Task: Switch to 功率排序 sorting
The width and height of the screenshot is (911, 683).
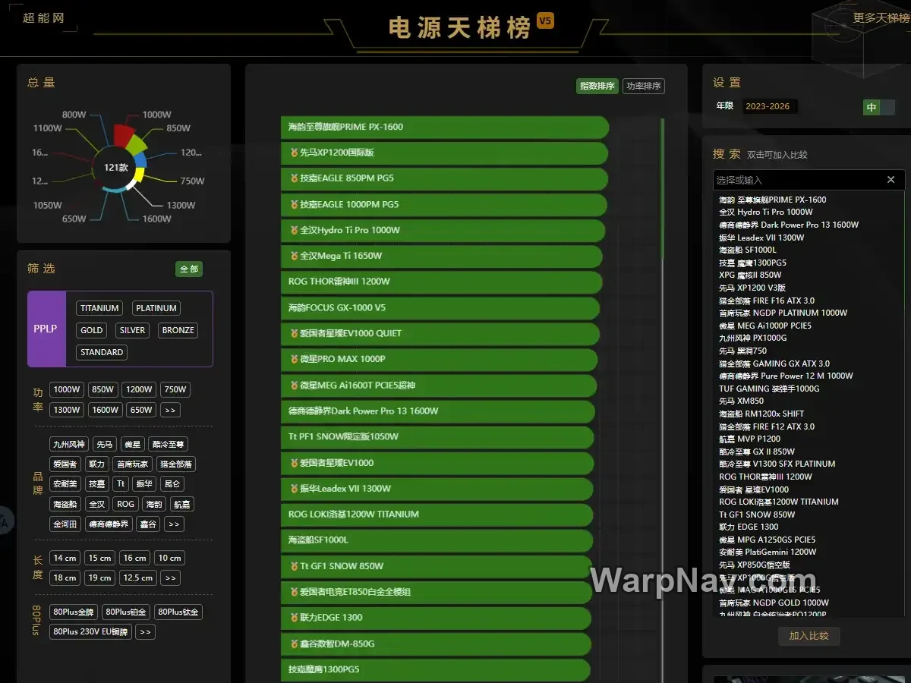Action: [644, 86]
